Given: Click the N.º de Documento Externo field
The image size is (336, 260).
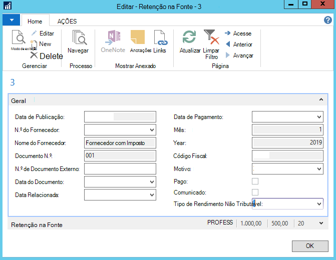Looking at the screenshot, I should tap(120, 169).
